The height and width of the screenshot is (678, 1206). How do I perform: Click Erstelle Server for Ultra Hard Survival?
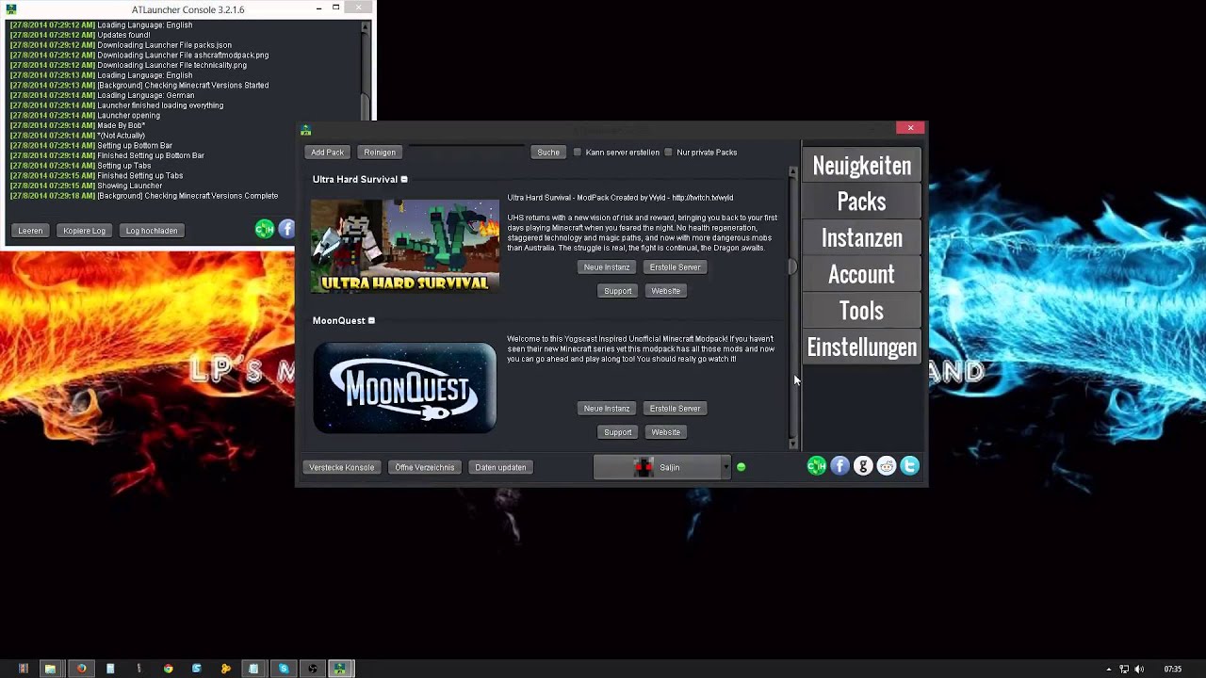click(x=676, y=267)
